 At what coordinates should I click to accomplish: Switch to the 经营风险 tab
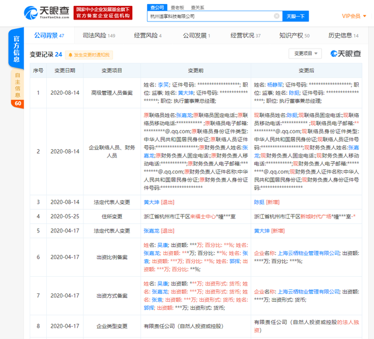pos(147,36)
